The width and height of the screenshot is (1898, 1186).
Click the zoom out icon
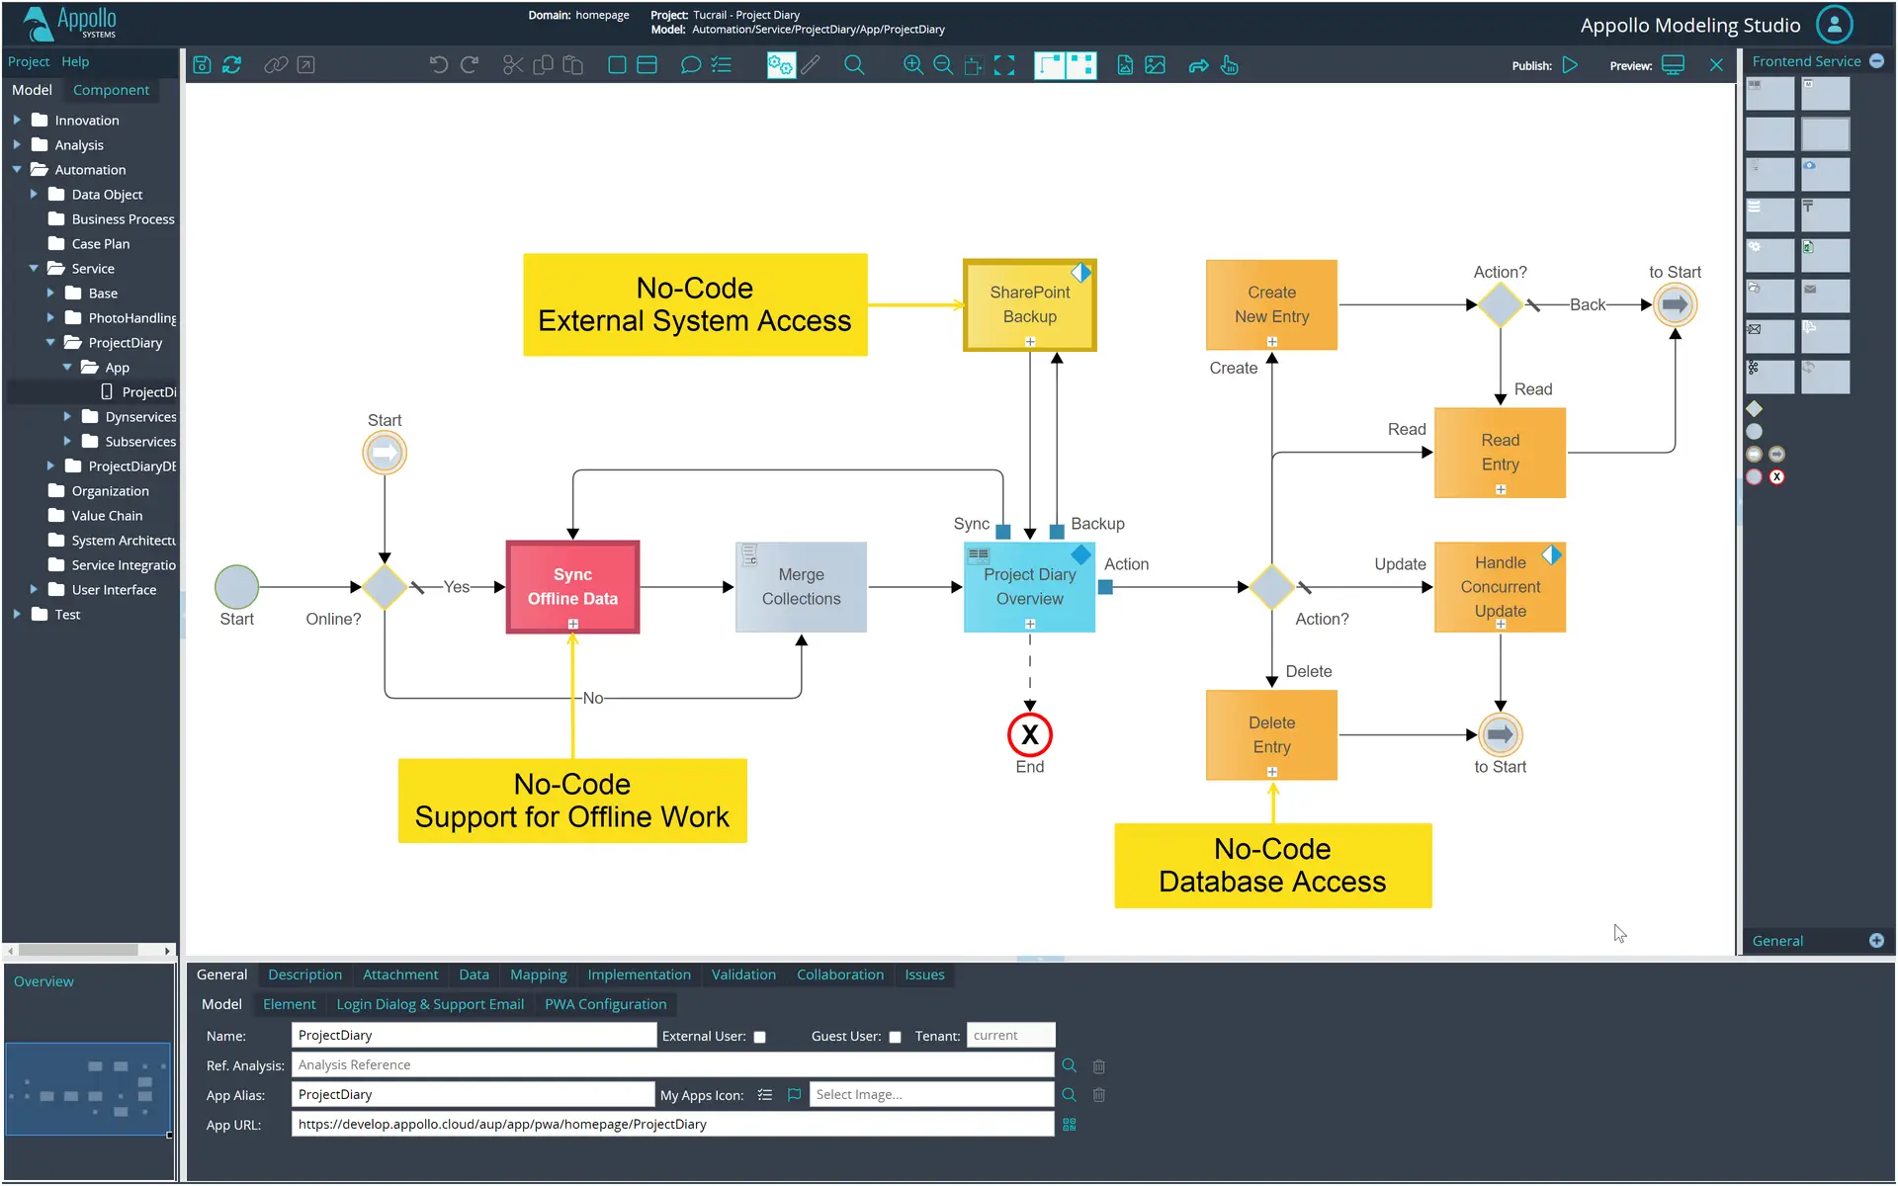(943, 65)
